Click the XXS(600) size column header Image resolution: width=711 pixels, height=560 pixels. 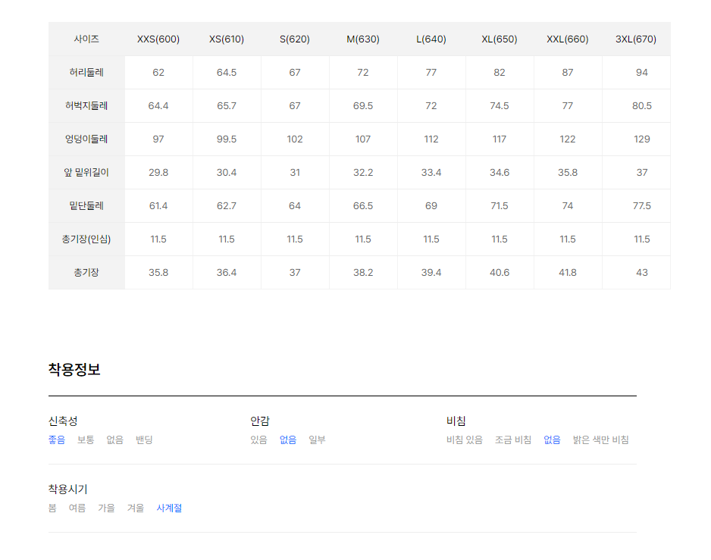[x=158, y=39]
